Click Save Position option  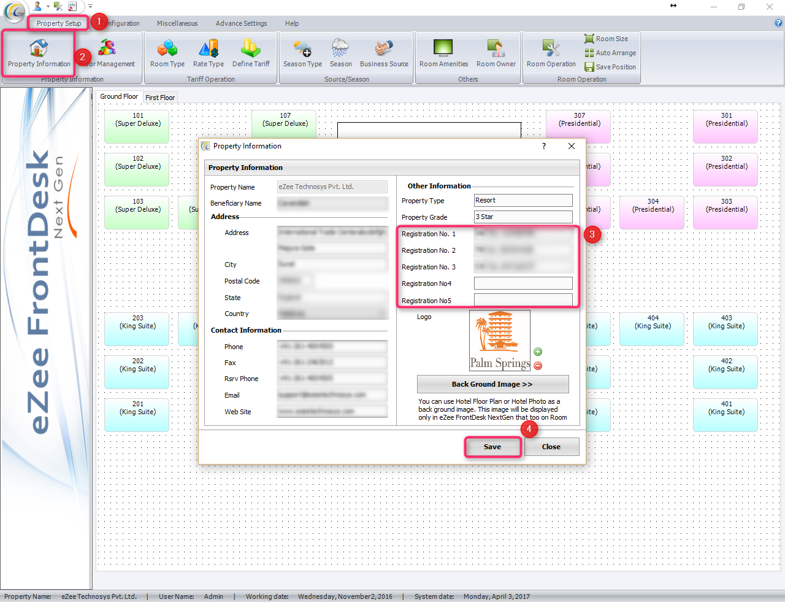pyautogui.click(x=610, y=67)
